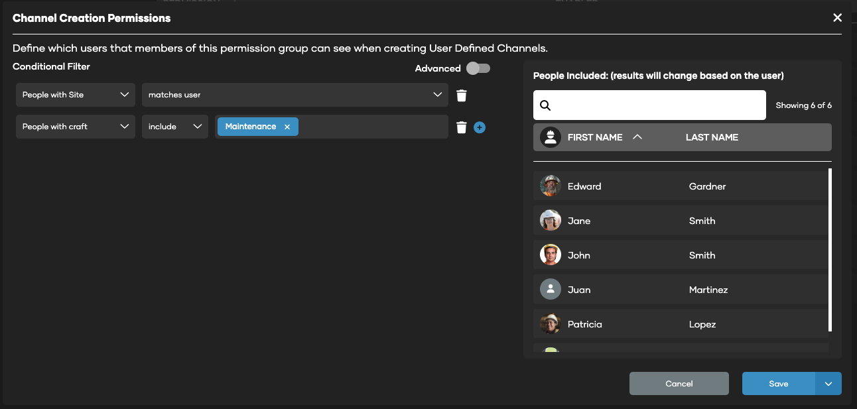Click Jane Smith's avatar
Screen dimensions: 857x409
coord(551,221)
